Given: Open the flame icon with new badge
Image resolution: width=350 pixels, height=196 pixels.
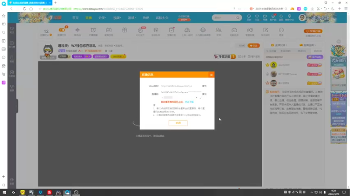Looking at the screenshot, I should [140, 30].
